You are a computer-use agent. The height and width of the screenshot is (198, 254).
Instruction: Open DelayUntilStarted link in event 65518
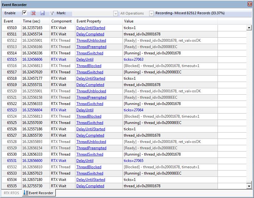91,78
